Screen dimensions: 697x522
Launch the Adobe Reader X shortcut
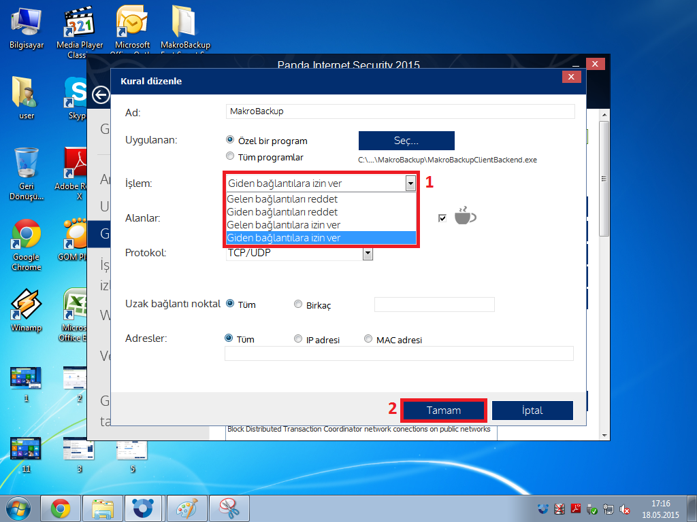[x=71, y=174]
